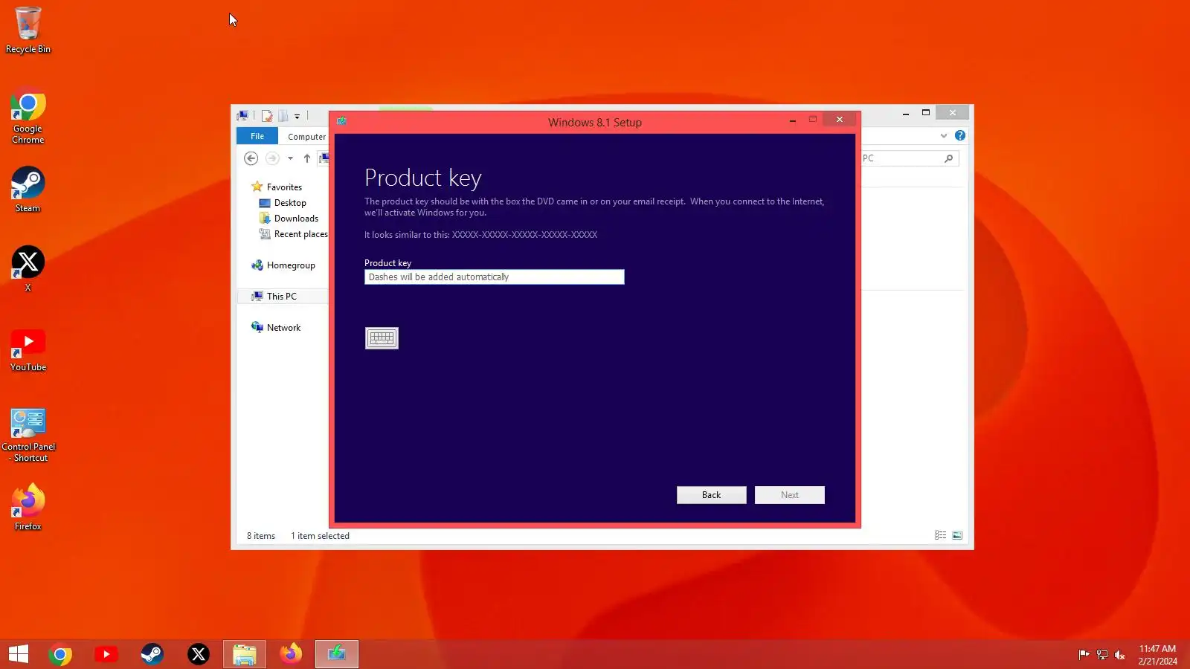
Task: Minimize the File Explorer window
Action: pos(905,113)
